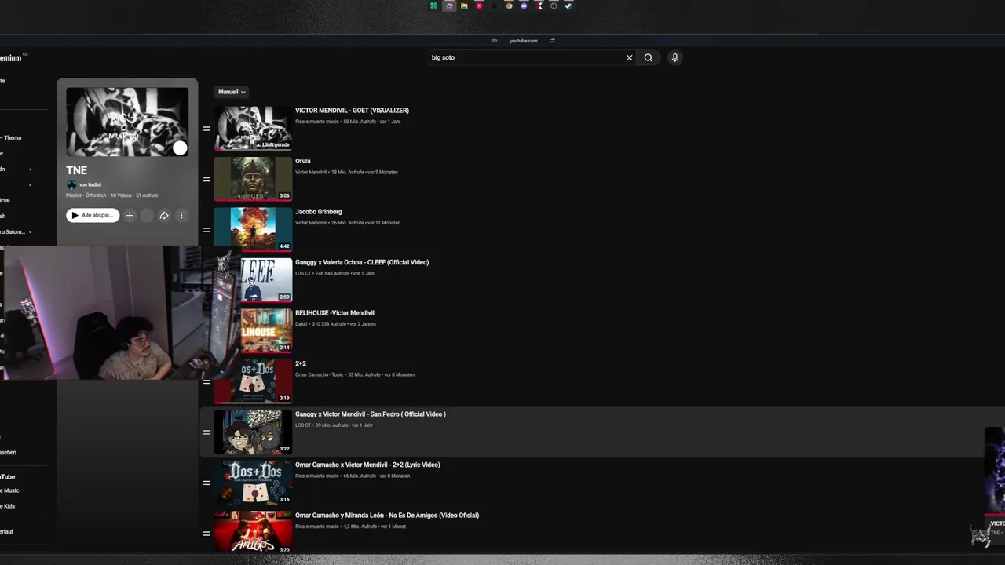
Task: Open 'LOS CT' channel under CLEEF
Action: pos(303,273)
